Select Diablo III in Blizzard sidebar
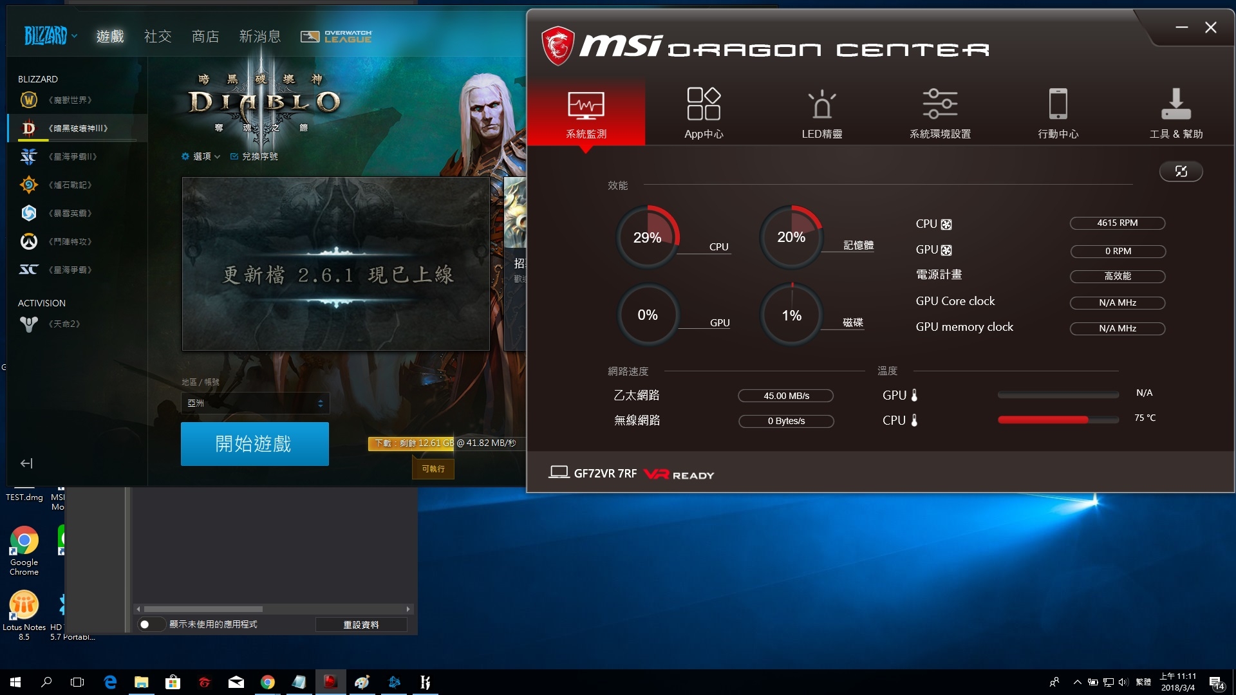 coord(77,128)
